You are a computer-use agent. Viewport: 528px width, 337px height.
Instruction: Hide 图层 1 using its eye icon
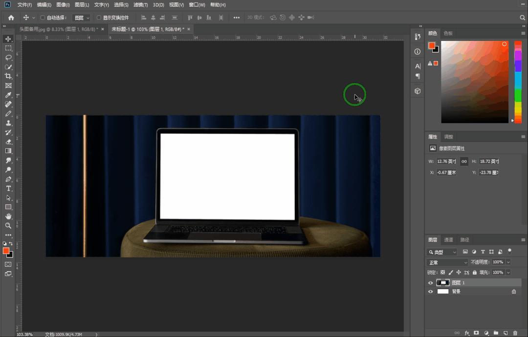431,283
